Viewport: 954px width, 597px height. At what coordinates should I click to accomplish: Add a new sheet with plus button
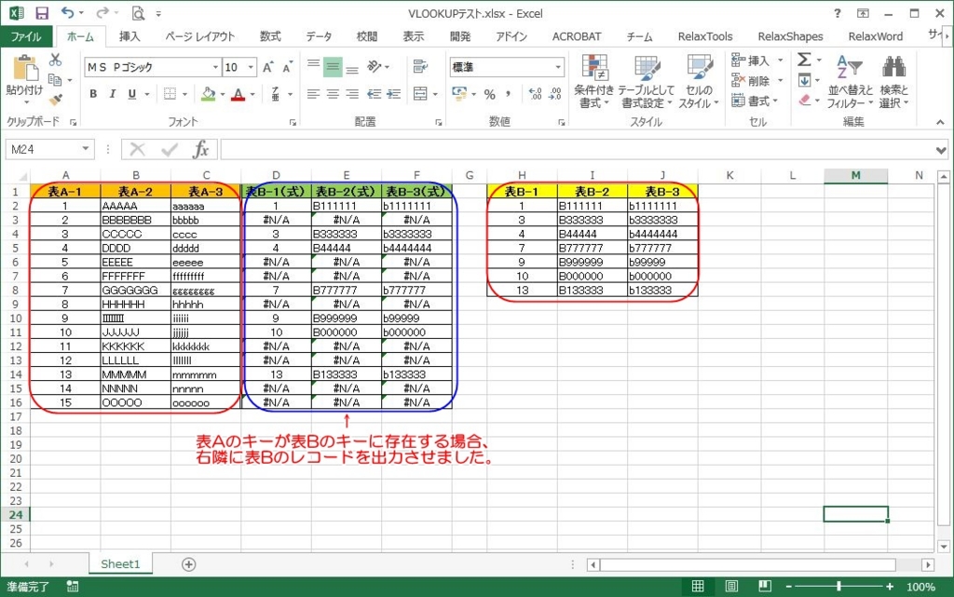click(x=188, y=564)
